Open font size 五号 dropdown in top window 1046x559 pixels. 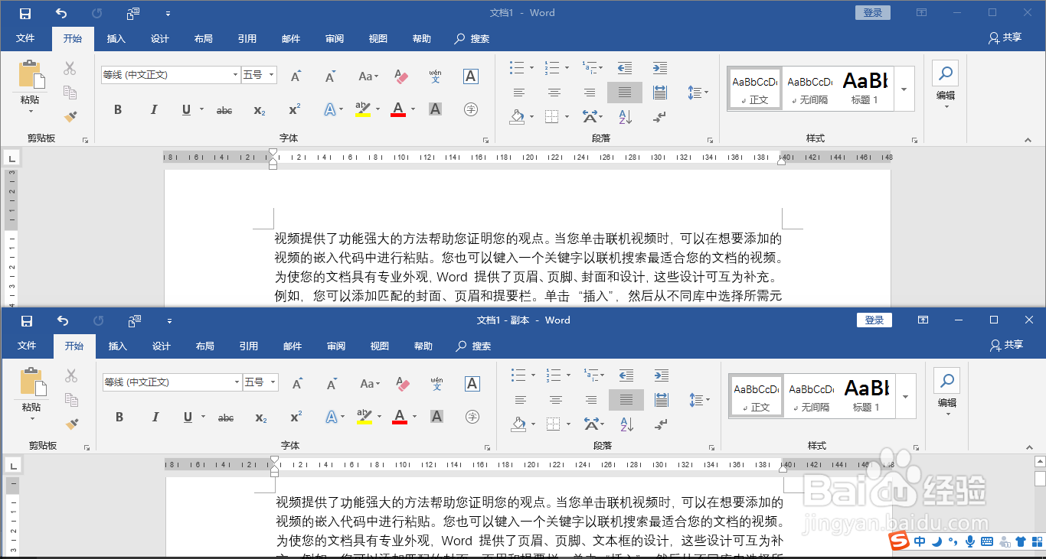point(272,75)
